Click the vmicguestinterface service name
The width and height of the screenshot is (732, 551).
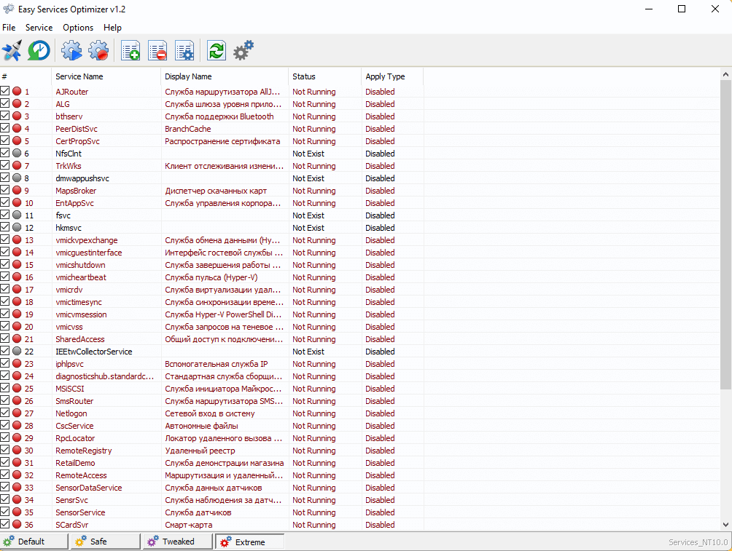89,252
